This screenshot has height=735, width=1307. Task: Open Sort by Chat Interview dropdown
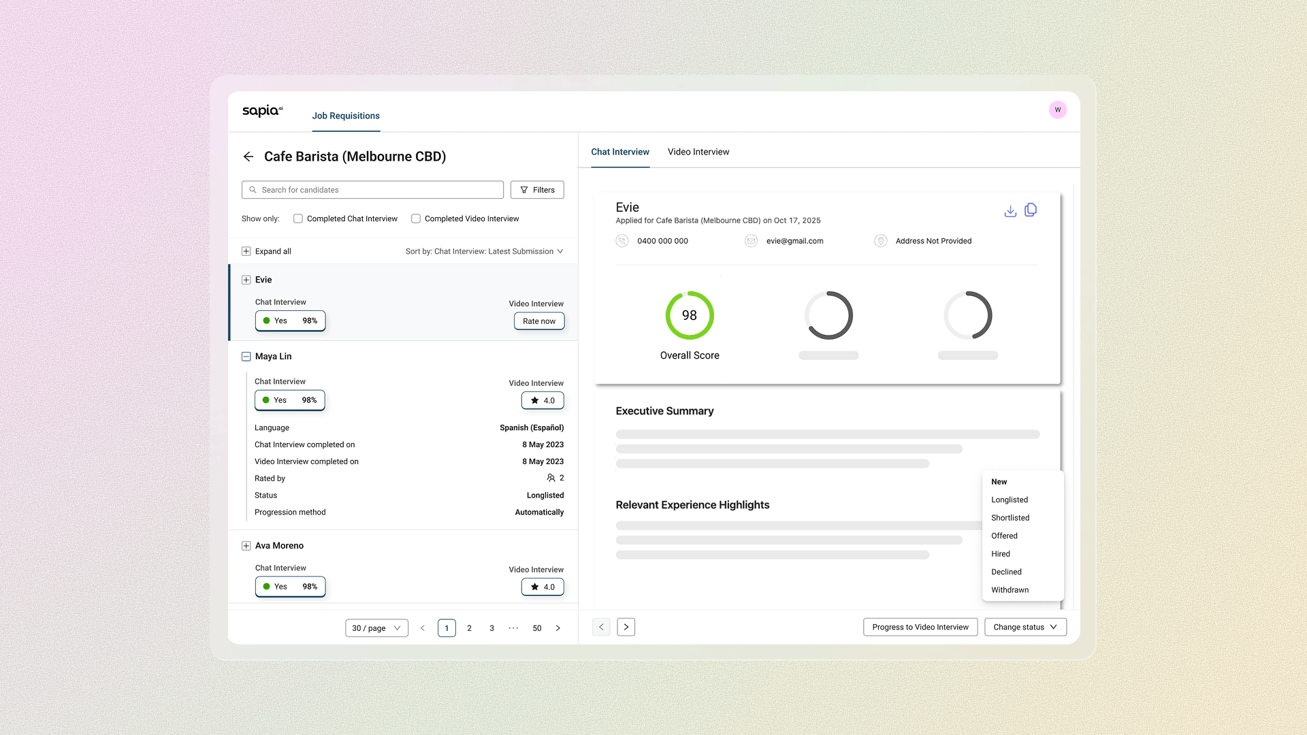(x=484, y=251)
